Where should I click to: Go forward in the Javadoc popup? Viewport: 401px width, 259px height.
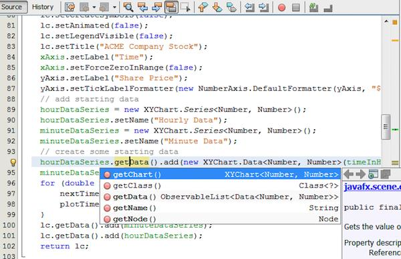pos(360,175)
